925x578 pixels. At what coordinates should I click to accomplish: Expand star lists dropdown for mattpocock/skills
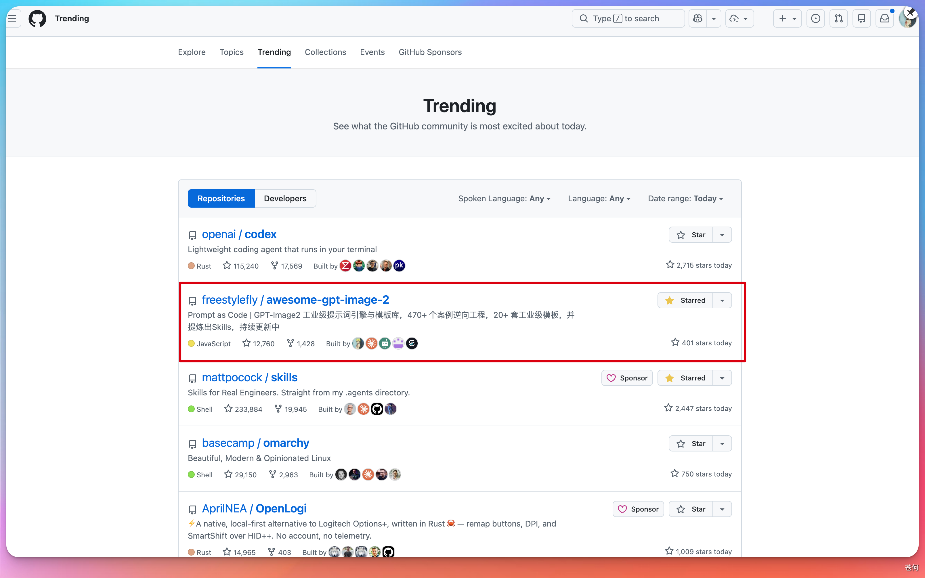pos(722,378)
